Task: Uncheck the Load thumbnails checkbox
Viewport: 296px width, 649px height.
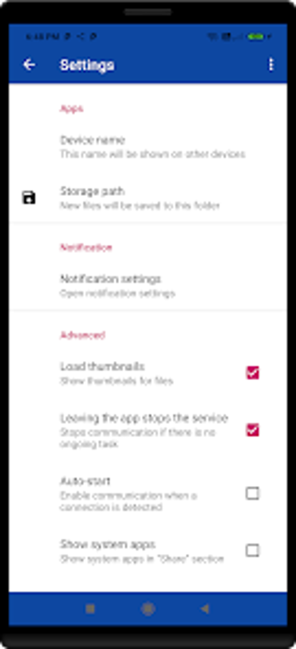Action: point(252,373)
